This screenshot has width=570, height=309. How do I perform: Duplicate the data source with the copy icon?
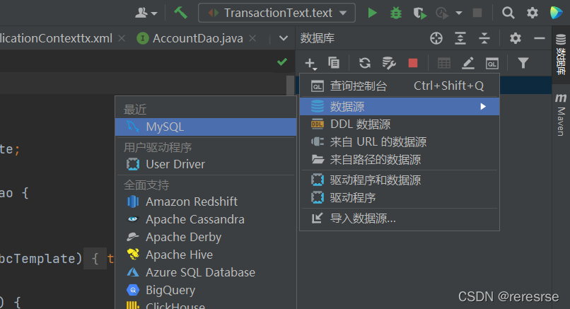click(x=334, y=62)
